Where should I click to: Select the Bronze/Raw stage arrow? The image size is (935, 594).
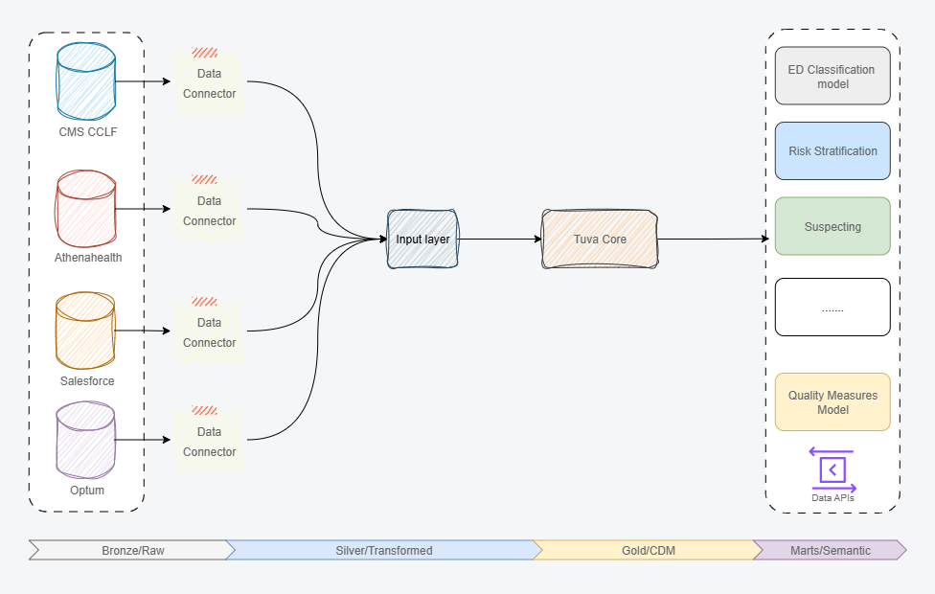131,550
